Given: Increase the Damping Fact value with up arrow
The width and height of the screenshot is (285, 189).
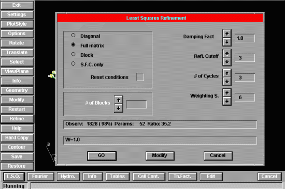Looking at the screenshot, I should 227,34.
